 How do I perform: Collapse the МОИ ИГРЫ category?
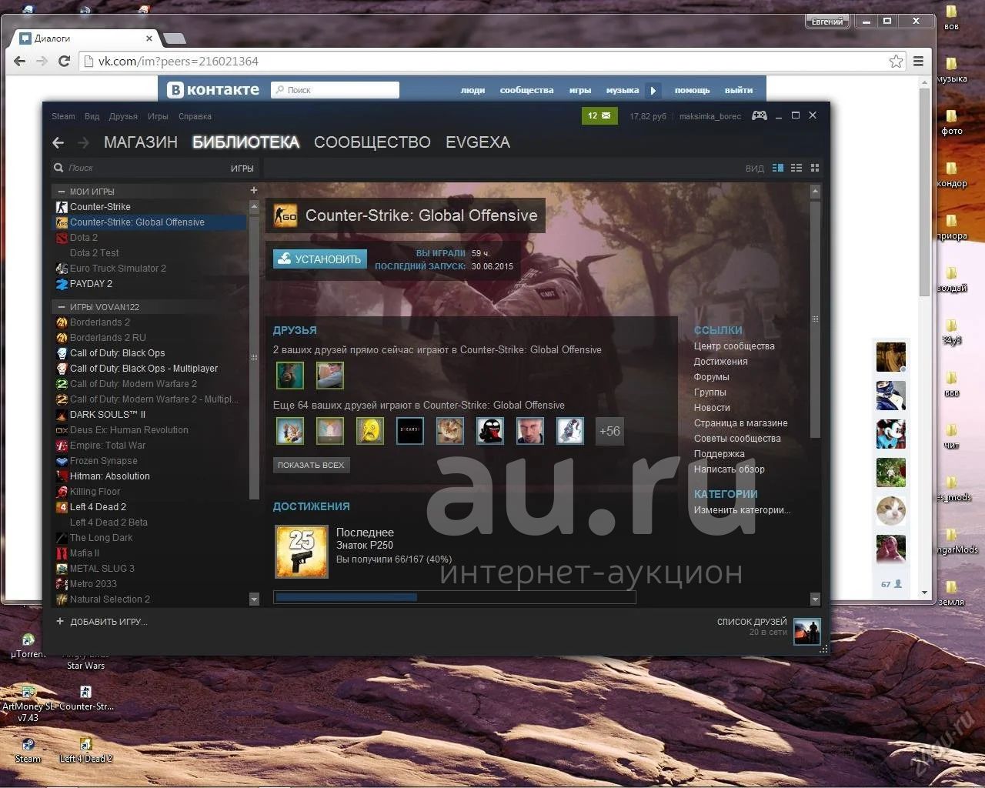pyautogui.click(x=61, y=191)
